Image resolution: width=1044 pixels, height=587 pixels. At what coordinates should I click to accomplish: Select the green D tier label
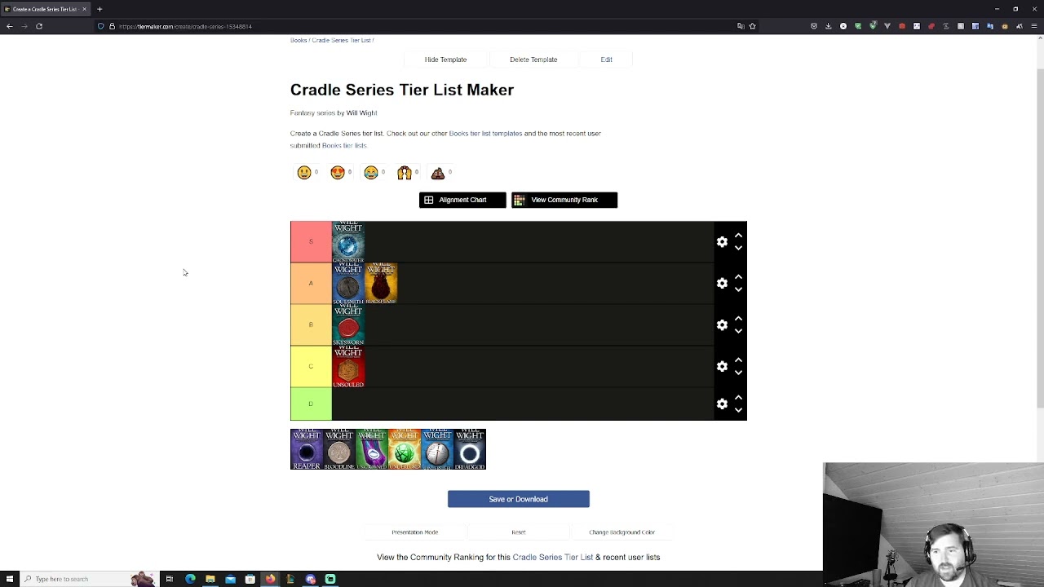(311, 404)
